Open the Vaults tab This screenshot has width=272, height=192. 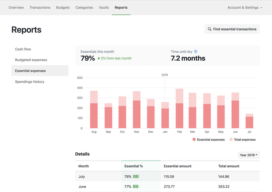(x=104, y=7)
